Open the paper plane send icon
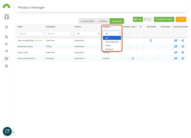Image resolution: width=191 pixels, height=138 pixels. coord(7,51)
